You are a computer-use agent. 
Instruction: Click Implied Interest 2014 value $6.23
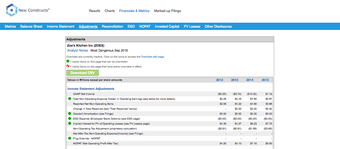pos(253,123)
